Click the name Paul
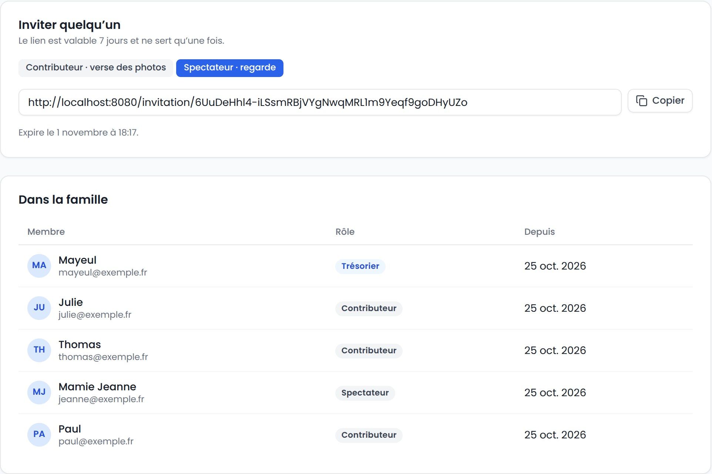The image size is (712, 474). click(x=70, y=429)
